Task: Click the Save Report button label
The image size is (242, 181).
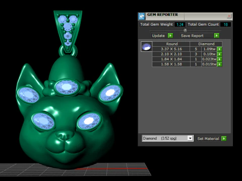Action: pyautogui.click(x=192, y=36)
